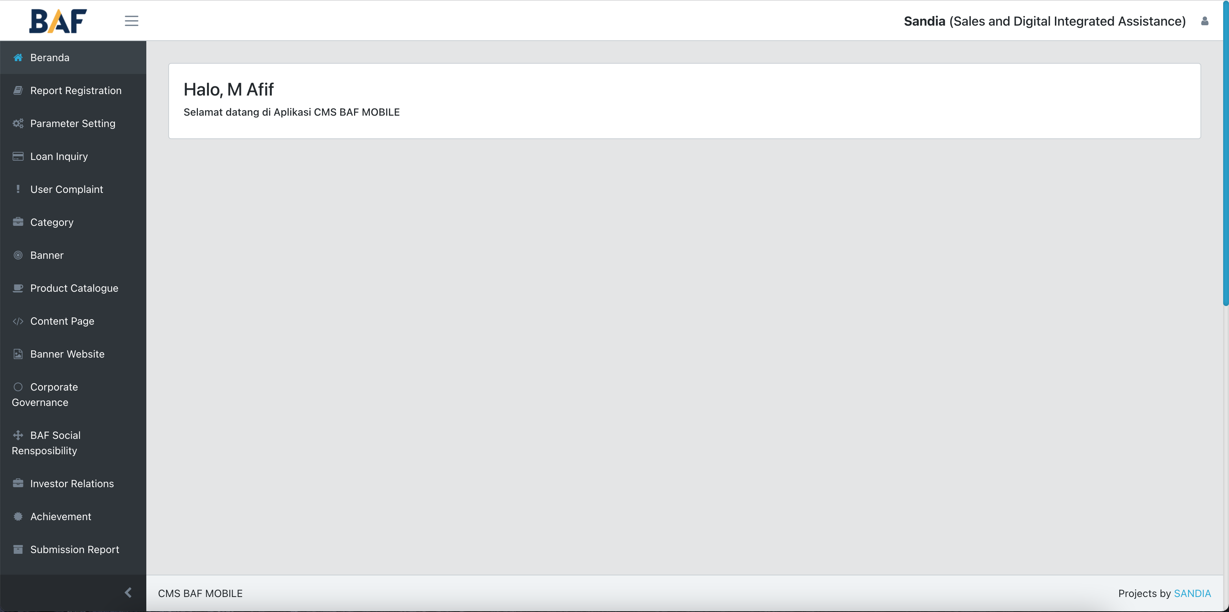The width and height of the screenshot is (1229, 612).
Task: Click the BAF logo
Action: (x=58, y=21)
